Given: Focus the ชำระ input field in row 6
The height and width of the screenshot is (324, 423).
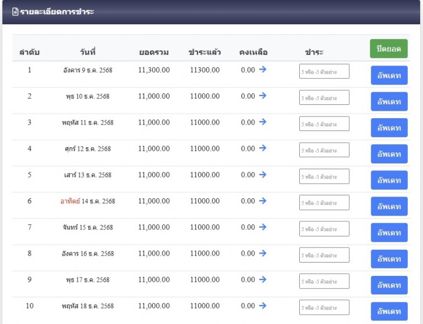Looking at the screenshot, I should point(324,202).
